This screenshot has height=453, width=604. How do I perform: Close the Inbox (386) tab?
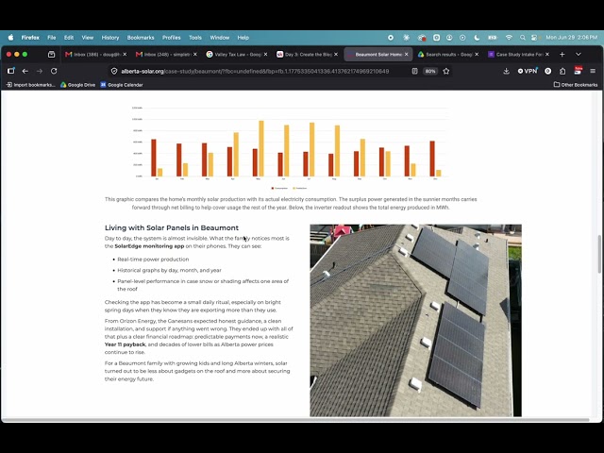pyautogui.click(x=125, y=55)
